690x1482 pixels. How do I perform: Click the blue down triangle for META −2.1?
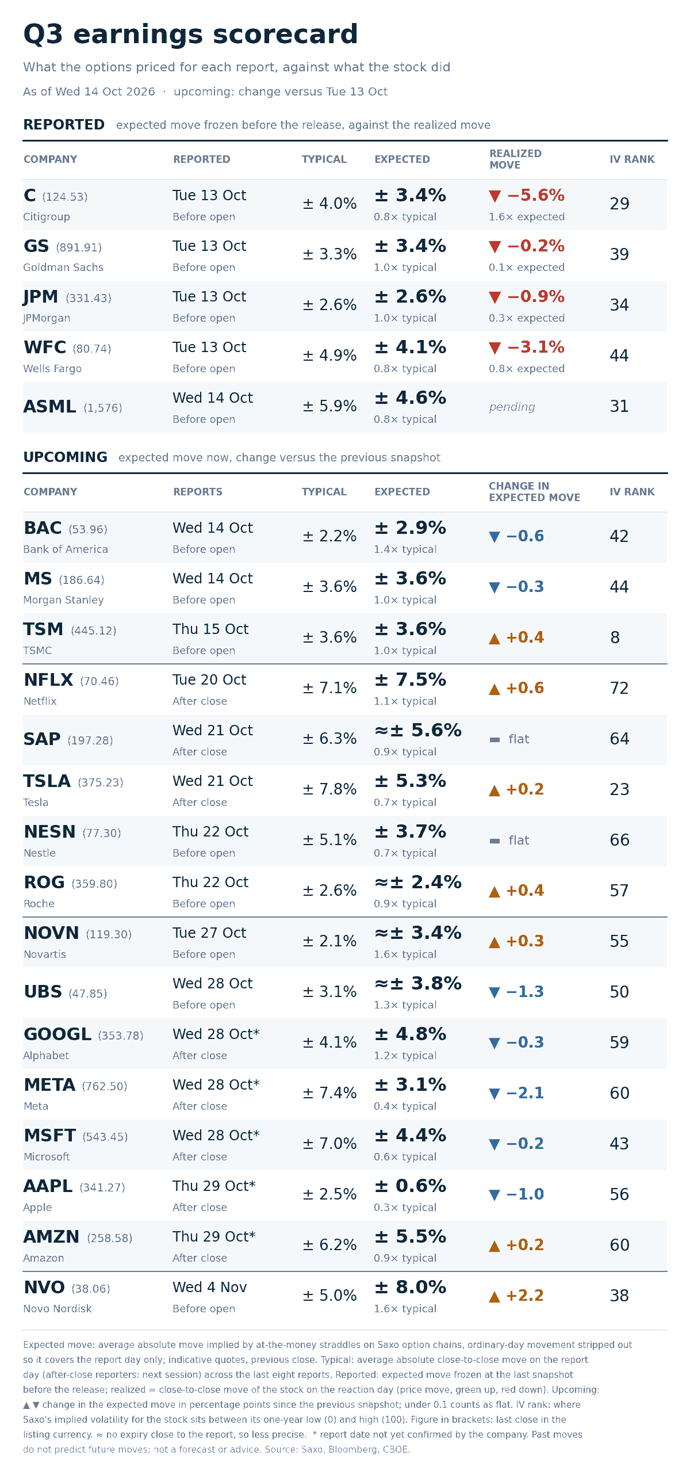coord(494,1094)
